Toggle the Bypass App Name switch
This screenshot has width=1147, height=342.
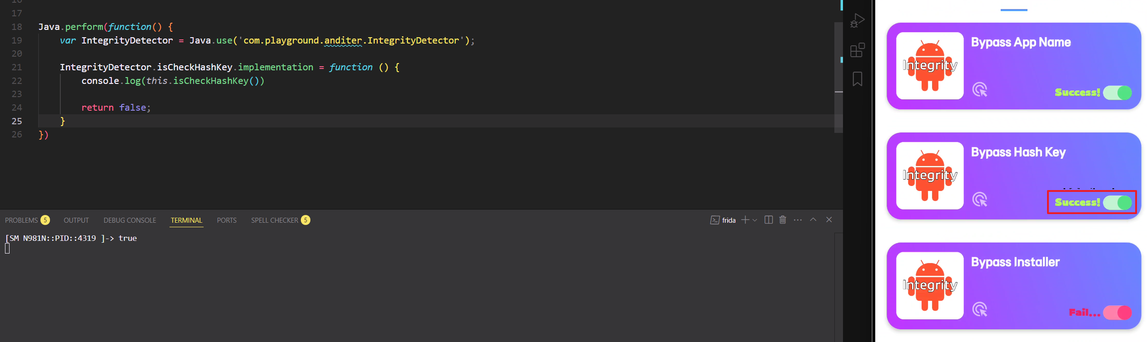tap(1117, 93)
